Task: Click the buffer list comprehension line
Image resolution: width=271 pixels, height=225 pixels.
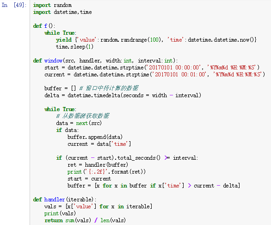Action: tap(154, 186)
